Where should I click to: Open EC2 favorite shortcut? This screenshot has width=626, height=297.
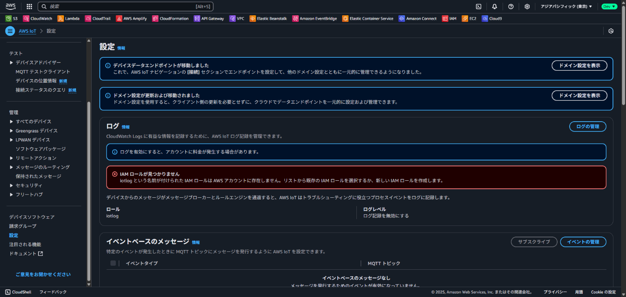tap(469, 19)
